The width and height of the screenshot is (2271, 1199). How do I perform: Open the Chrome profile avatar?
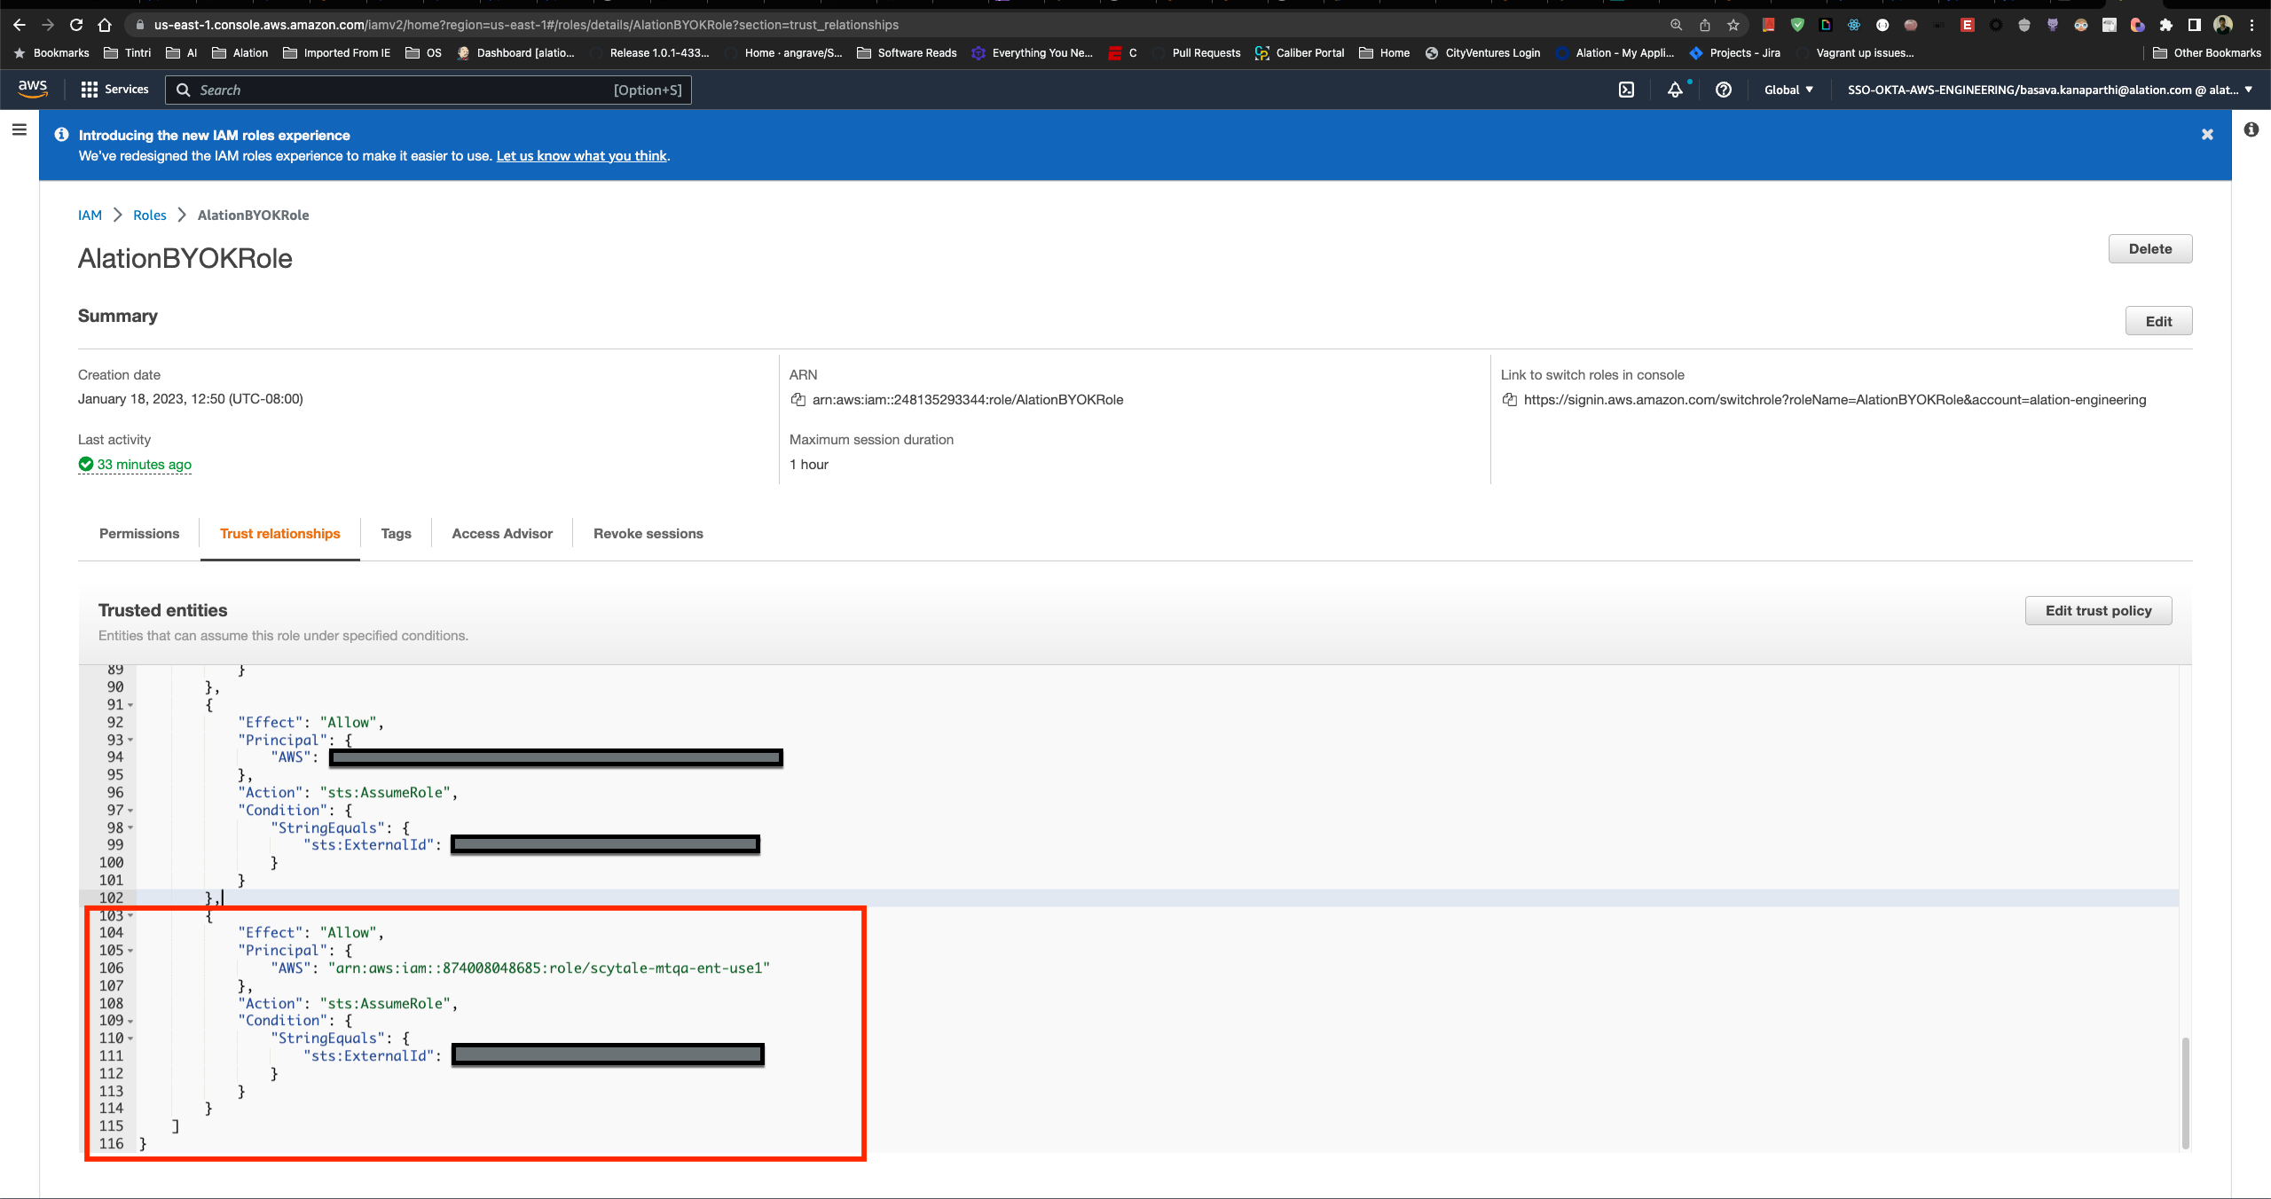click(x=2223, y=25)
